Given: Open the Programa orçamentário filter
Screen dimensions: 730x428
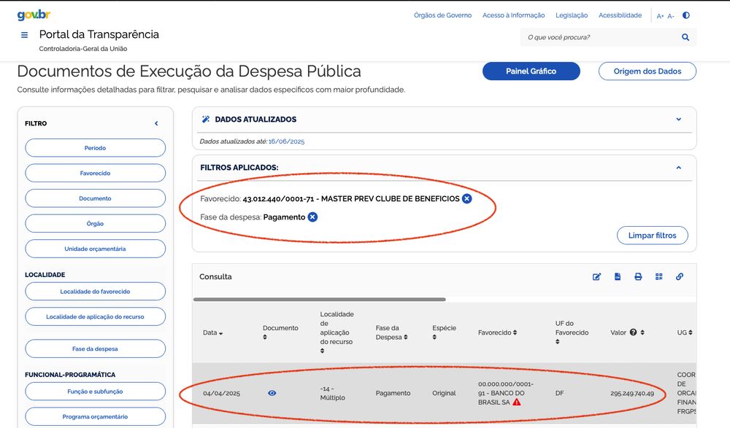Looking at the screenshot, I should pyautogui.click(x=95, y=417).
